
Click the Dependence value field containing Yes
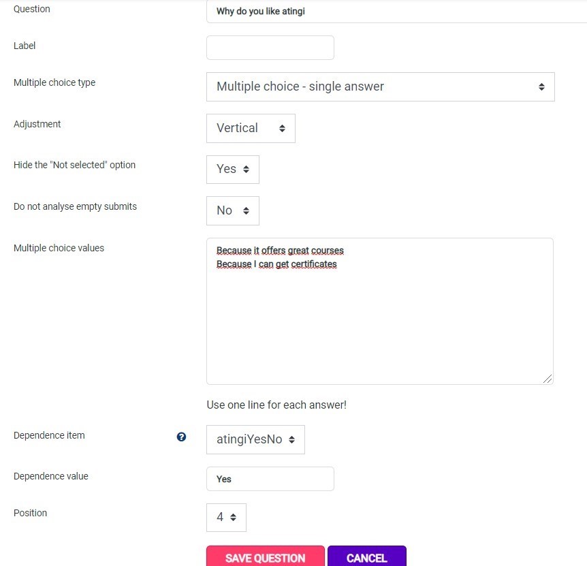(x=270, y=479)
